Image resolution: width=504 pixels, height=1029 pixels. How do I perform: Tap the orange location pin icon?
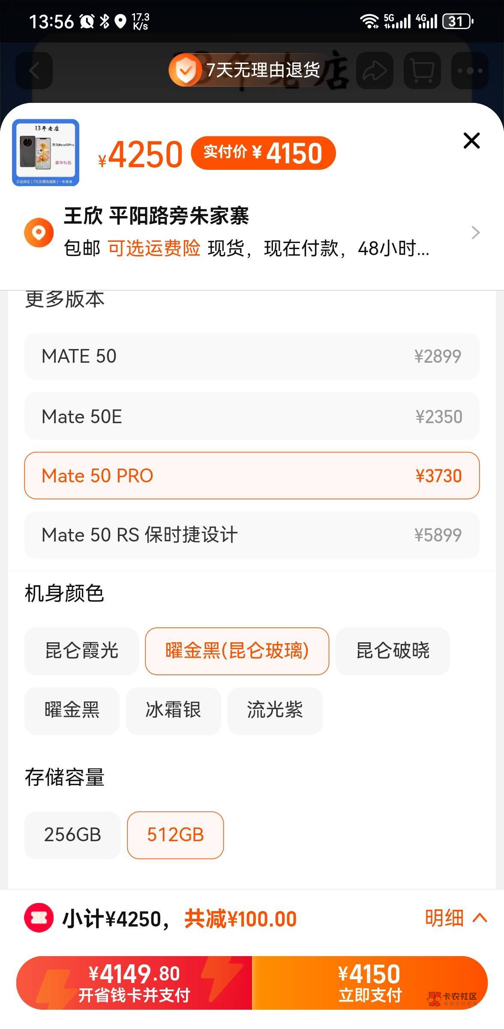[39, 232]
